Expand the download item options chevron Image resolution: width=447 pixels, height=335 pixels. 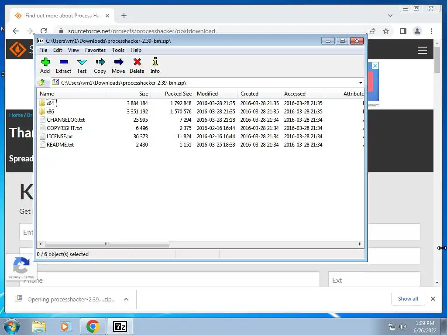(126, 299)
